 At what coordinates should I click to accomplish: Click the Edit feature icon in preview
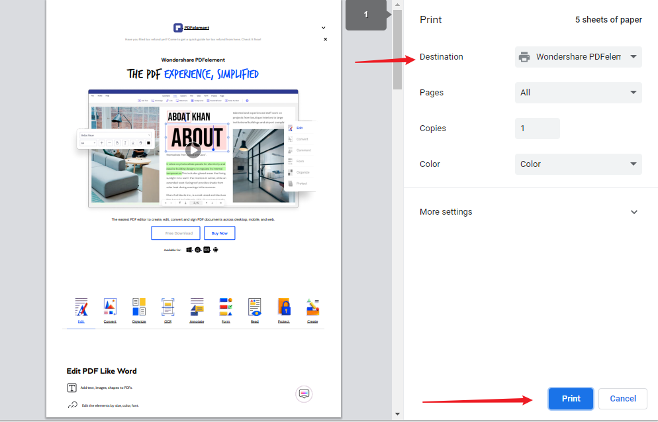[x=81, y=307]
